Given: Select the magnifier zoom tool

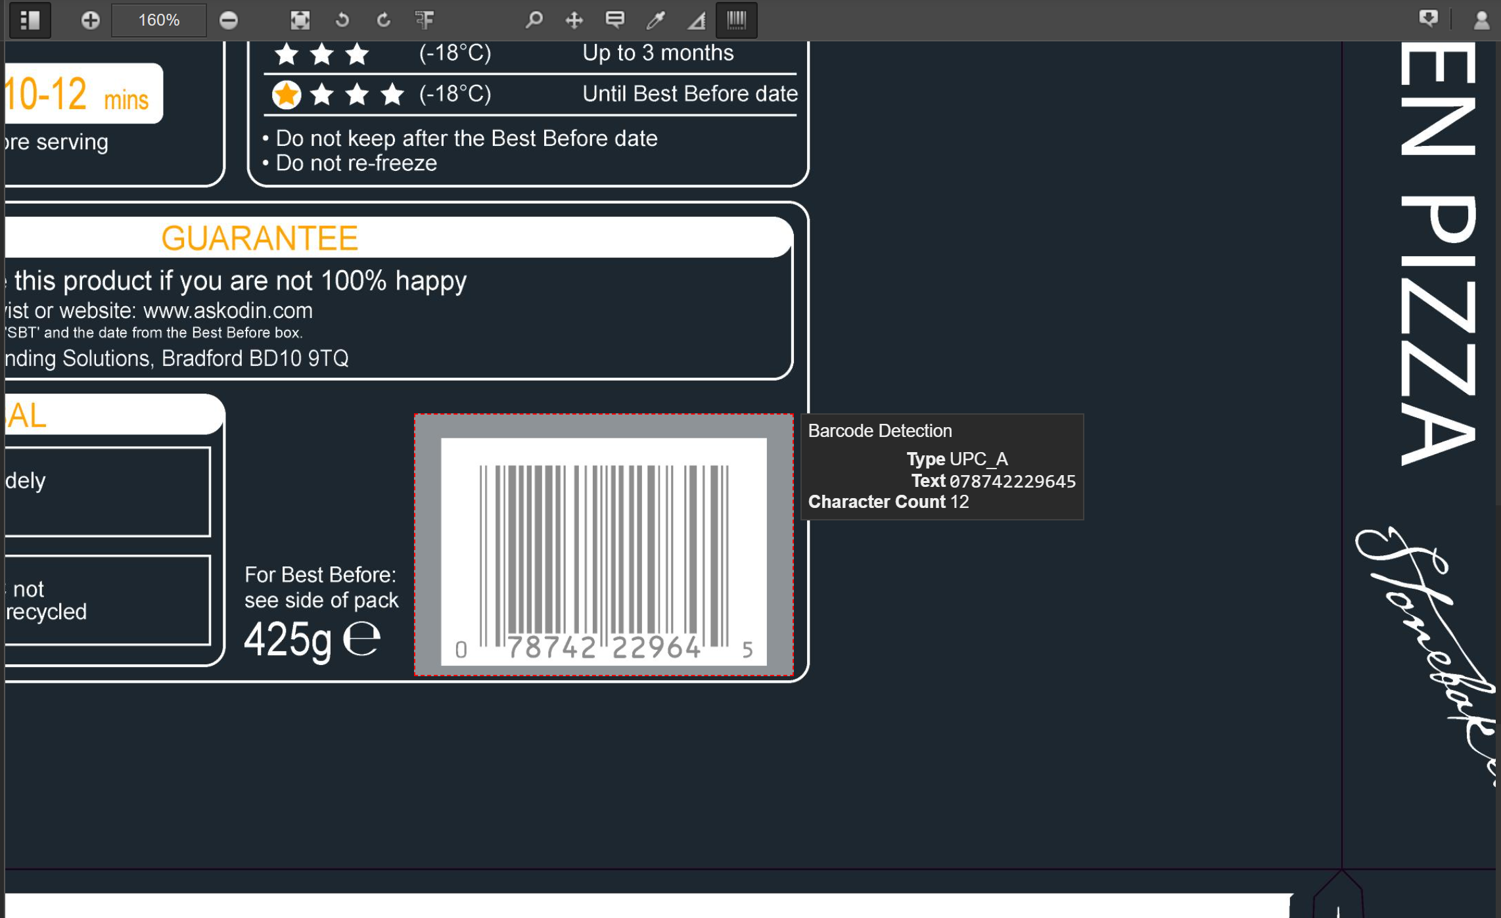Looking at the screenshot, I should 534,20.
